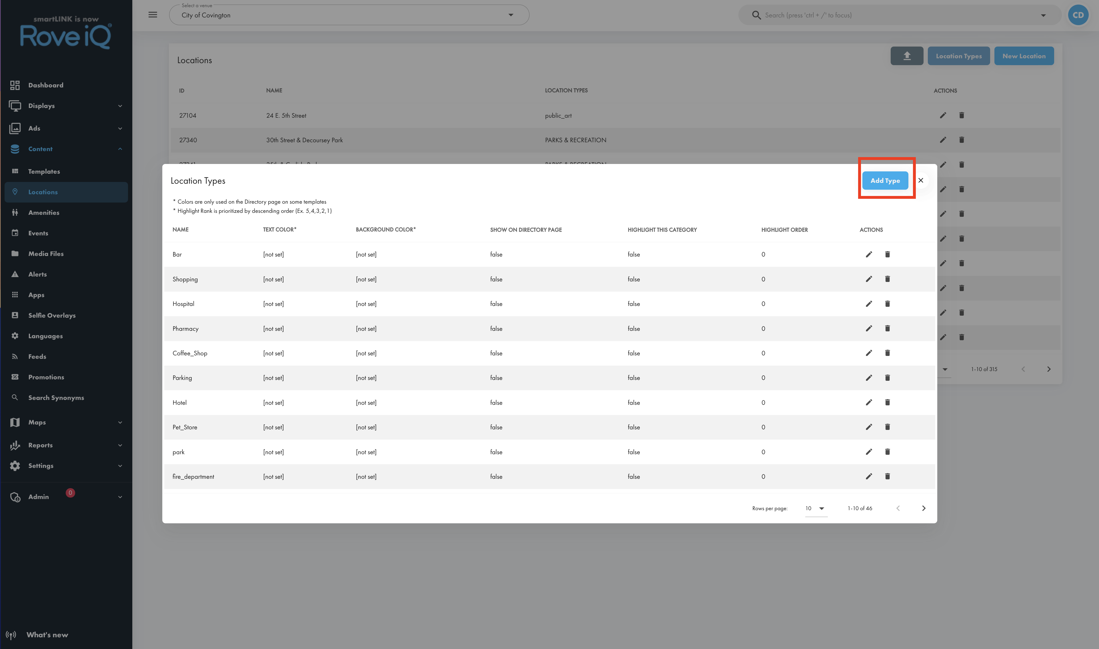Viewport: 1099px width, 649px height.
Task: Go to next page of location types
Action: pyautogui.click(x=924, y=508)
